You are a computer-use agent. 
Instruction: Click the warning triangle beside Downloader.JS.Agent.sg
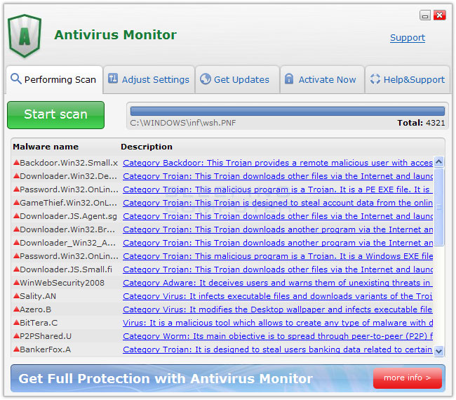pos(16,216)
